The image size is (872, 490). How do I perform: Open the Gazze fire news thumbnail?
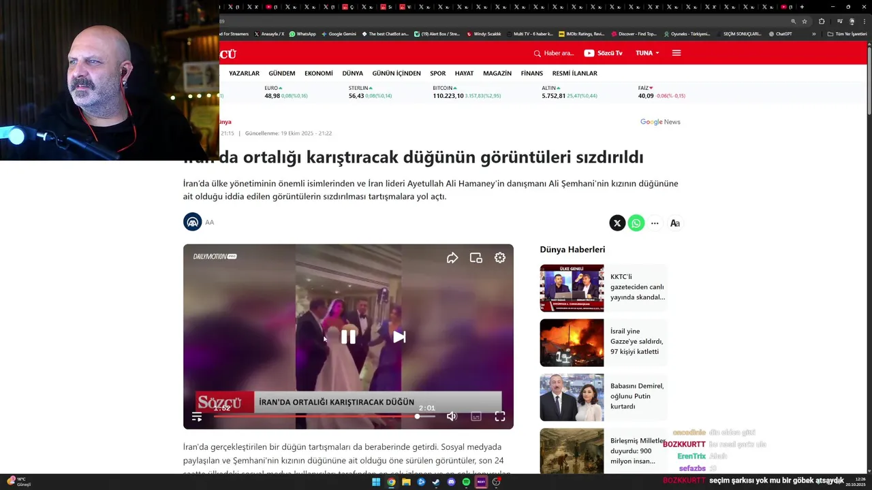point(572,342)
